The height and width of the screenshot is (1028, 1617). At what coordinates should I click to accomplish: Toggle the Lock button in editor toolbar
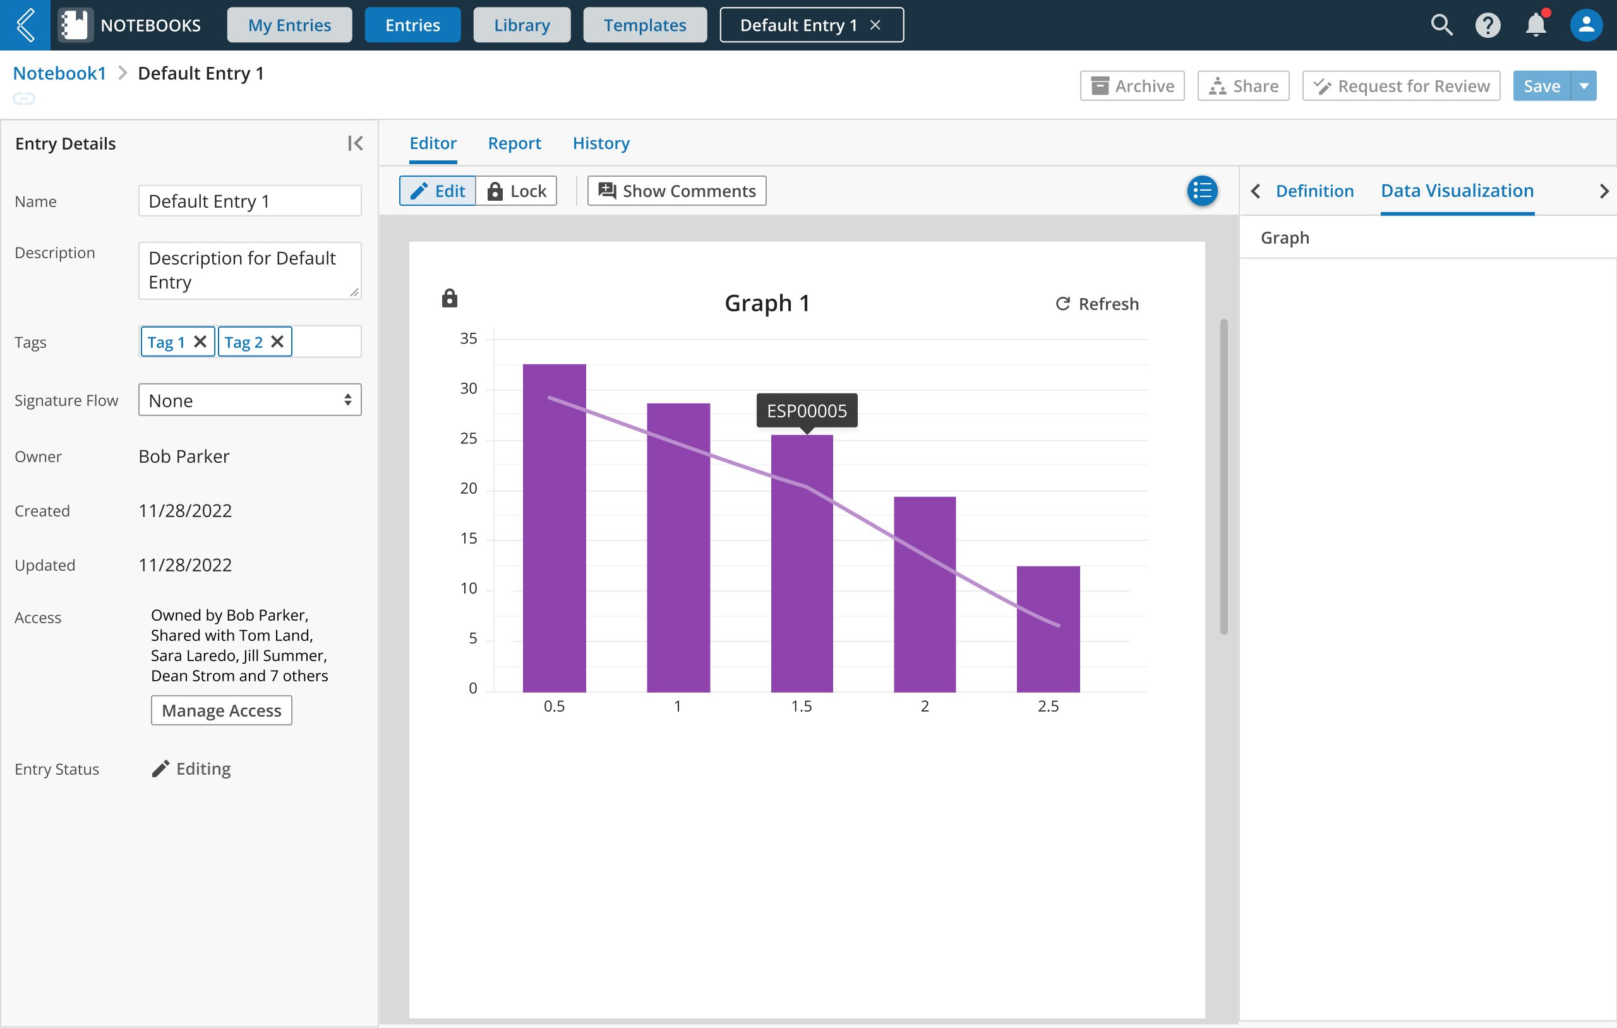(x=517, y=191)
